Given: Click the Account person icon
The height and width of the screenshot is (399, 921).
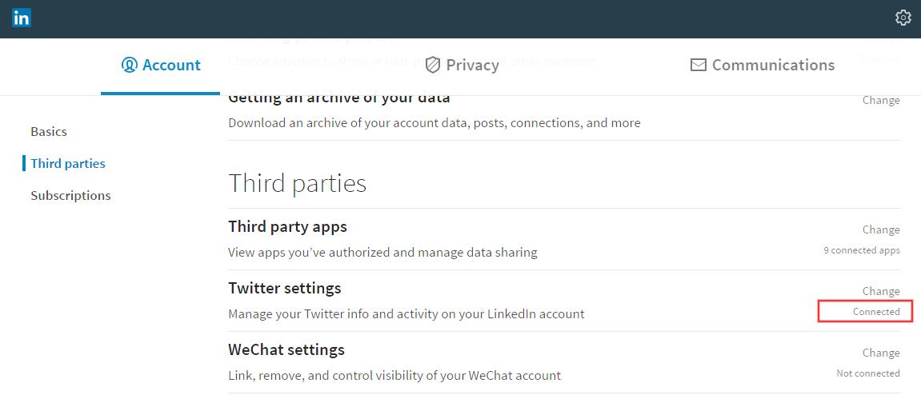Looking at the screenshot, I should [x=129, y=65].
